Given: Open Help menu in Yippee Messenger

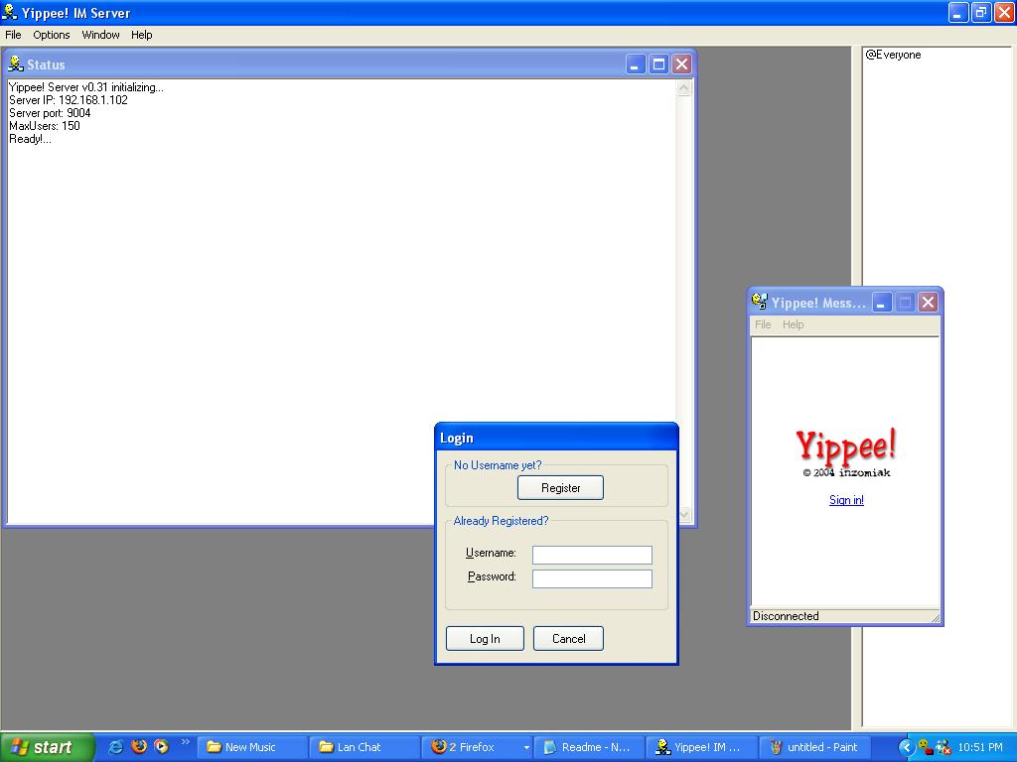Looking at the screenshot, I should pos(793,324).
